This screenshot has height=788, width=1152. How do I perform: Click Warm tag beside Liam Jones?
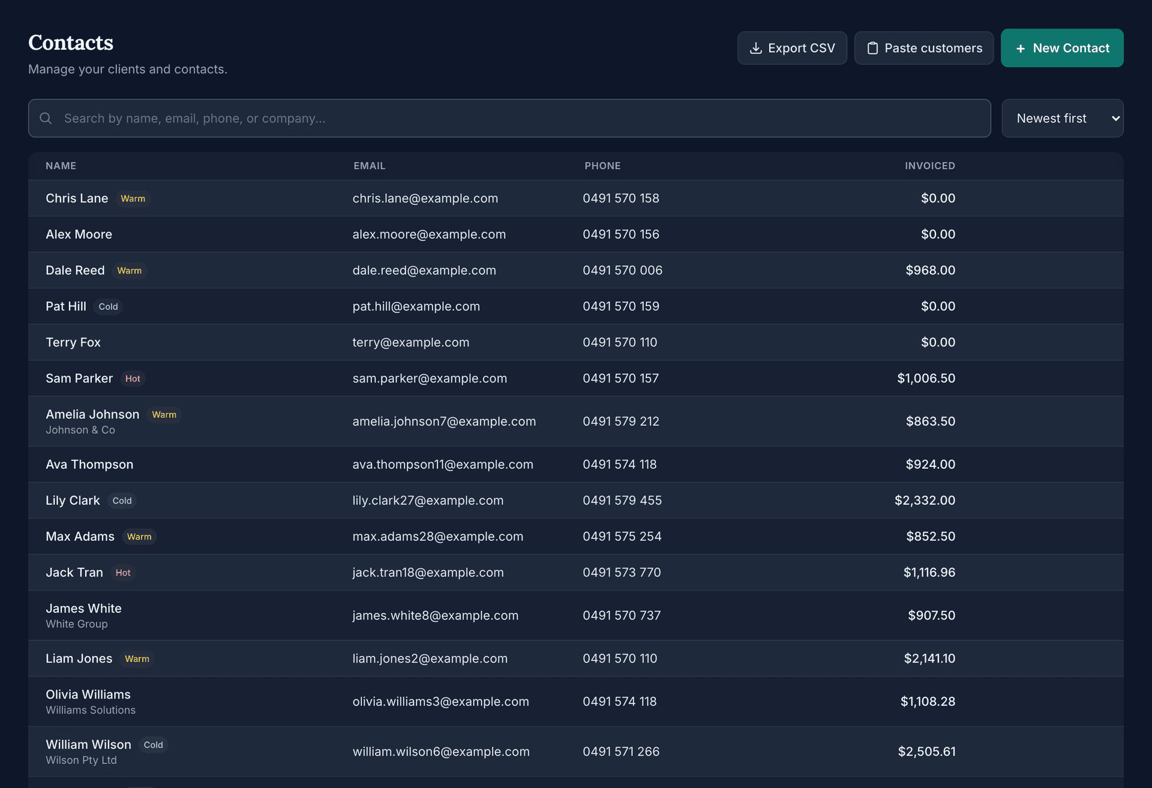click(137, 659)
